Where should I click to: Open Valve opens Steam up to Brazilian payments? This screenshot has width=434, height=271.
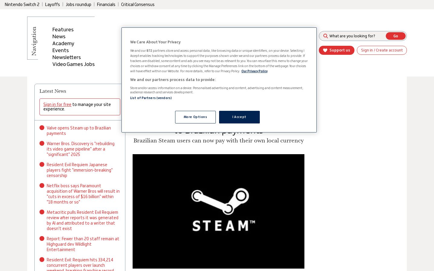[x=79, y=131]
